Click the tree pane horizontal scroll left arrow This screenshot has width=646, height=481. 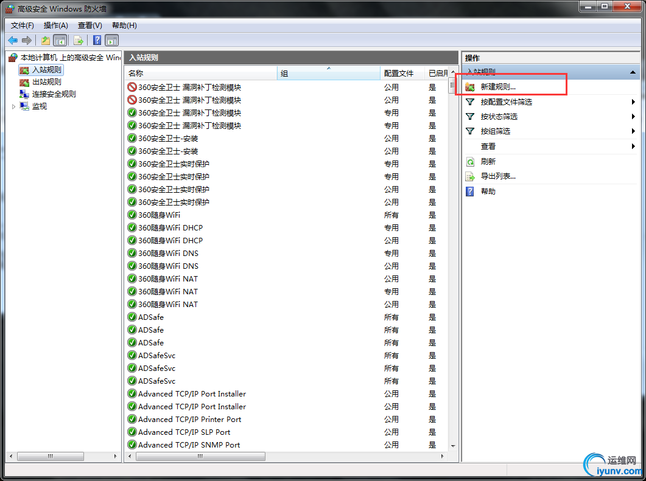pyautogui.click(x=11, y=456)
